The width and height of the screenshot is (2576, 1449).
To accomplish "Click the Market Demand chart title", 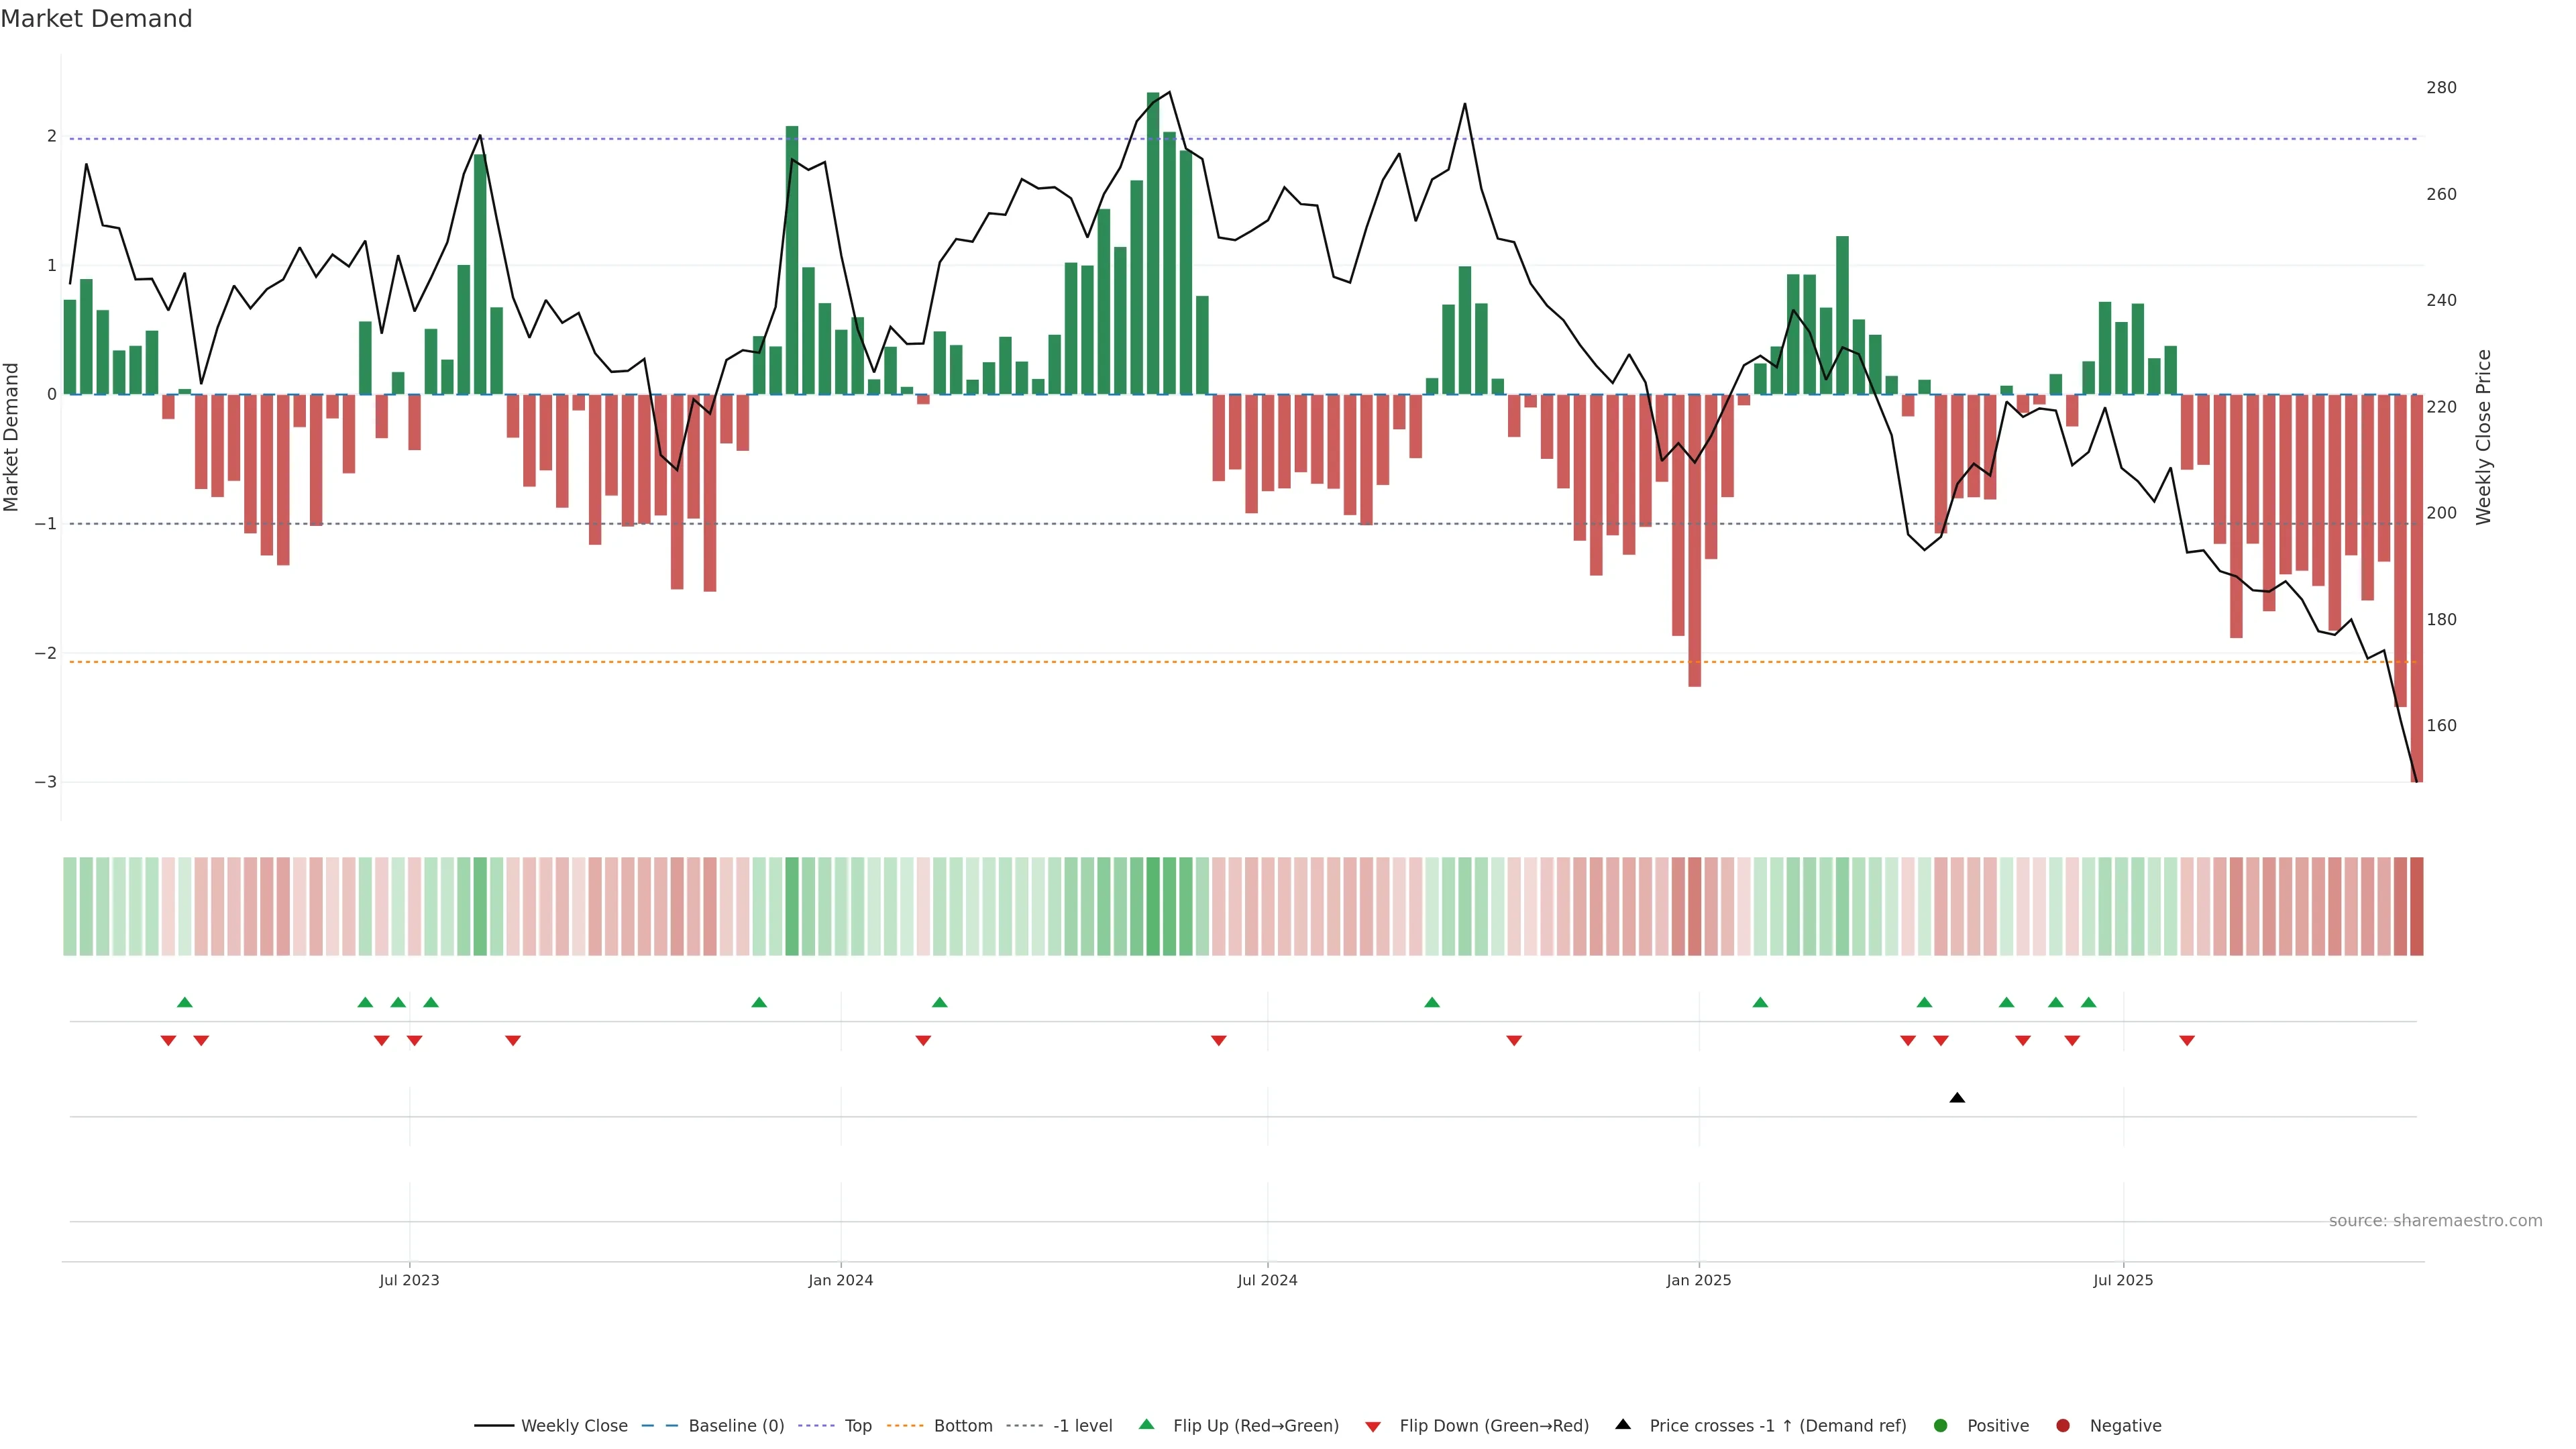I will point(96,19).
